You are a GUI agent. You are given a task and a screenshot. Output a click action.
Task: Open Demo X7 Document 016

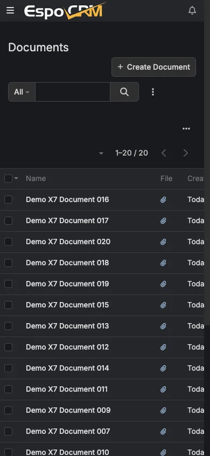[67, 199]
